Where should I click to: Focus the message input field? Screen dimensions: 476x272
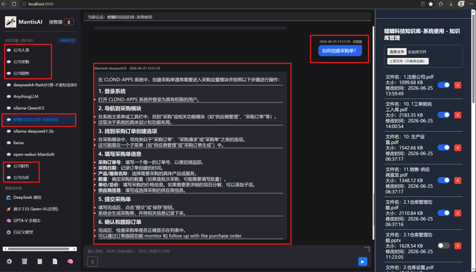[x=225, y=251]
